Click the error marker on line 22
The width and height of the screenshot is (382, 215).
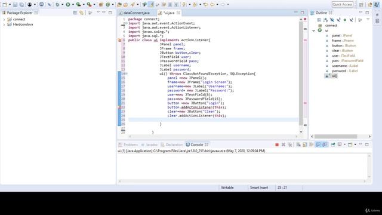coord(119,107)
